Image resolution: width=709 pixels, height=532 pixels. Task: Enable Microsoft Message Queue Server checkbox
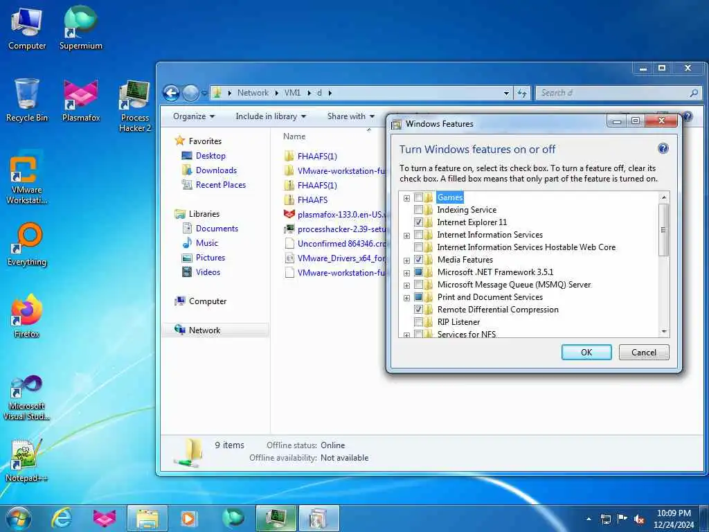coord(418,285)
